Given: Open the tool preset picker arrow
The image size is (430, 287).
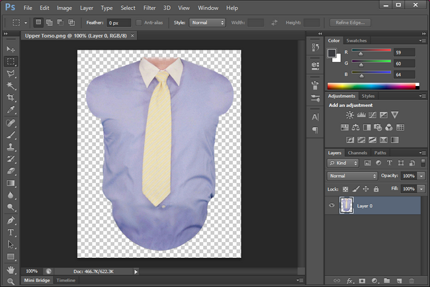Looking at the screenshot, I should tap(26, 23).
